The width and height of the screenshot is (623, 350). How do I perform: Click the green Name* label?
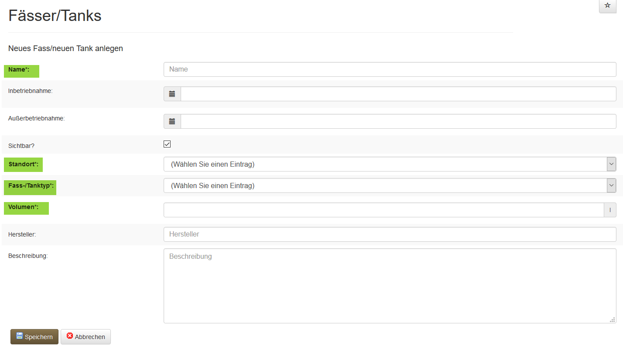coord(21,71)
